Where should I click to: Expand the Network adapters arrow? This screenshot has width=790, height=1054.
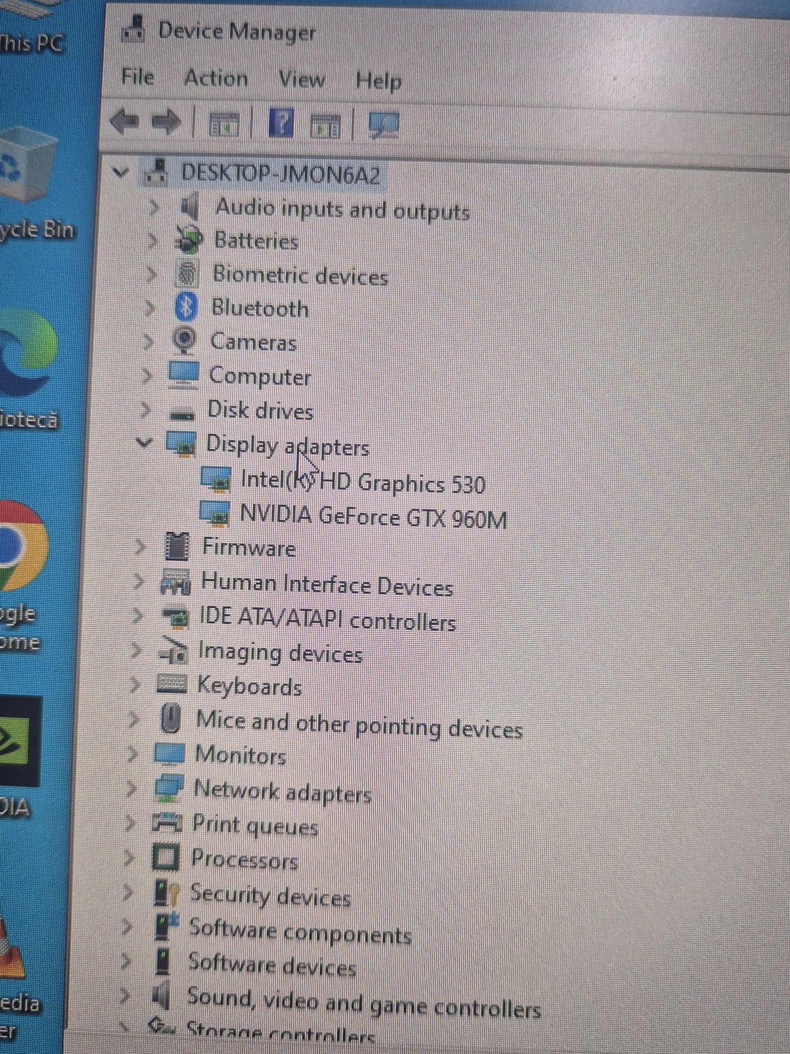point(131,788)
